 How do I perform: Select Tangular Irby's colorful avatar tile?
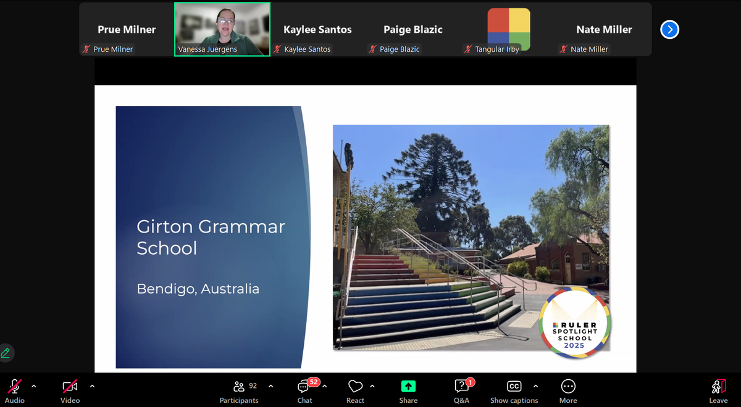[509, 30]
